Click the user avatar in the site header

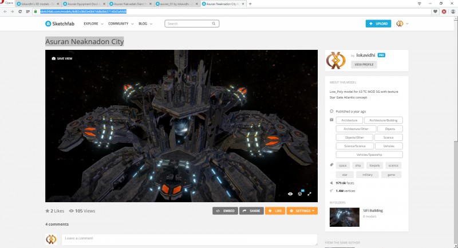coord(400,23)
